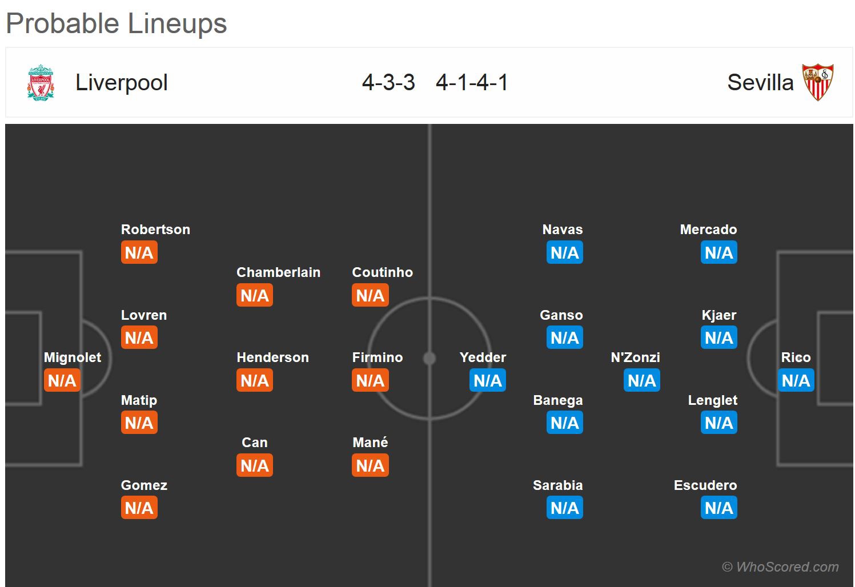
Task: Open the Sevilla team name link
Action: tap(760, 83)
